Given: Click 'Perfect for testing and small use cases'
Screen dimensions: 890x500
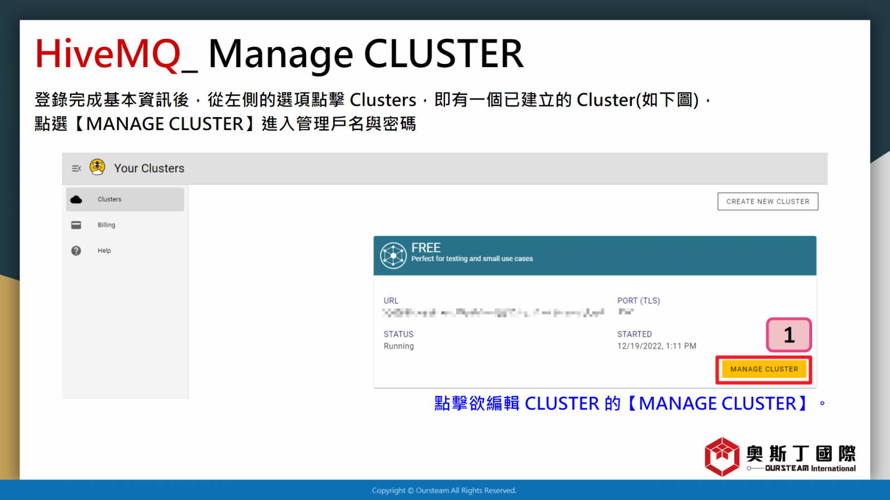Looking at the screenshot, I should (472, 259).
